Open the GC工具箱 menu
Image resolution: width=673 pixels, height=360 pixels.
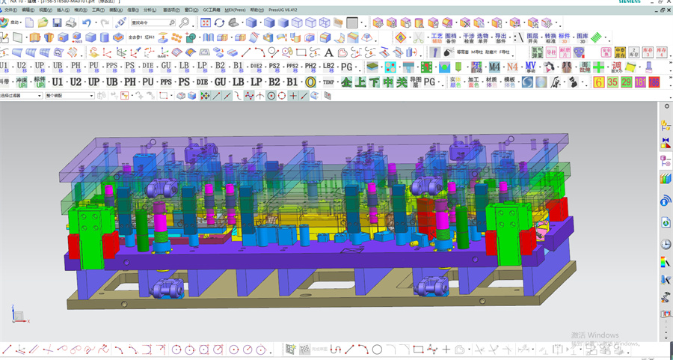pos(212,10)
